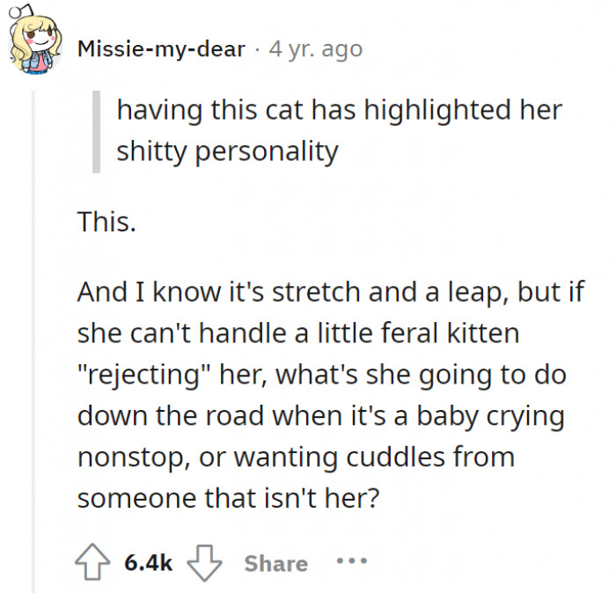Image resolution: width=616 pixels, height=593 pixels.
Task: Click the word "rejecting" in quotes
Action: [x=155, y=376]
